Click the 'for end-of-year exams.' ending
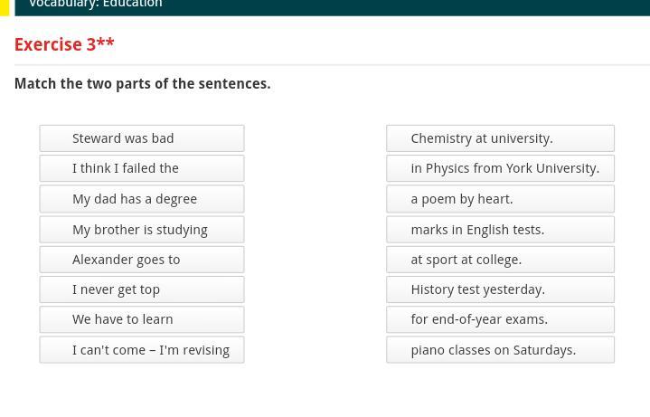This screenshot has width=650, height=417. (x=500, y=319)
